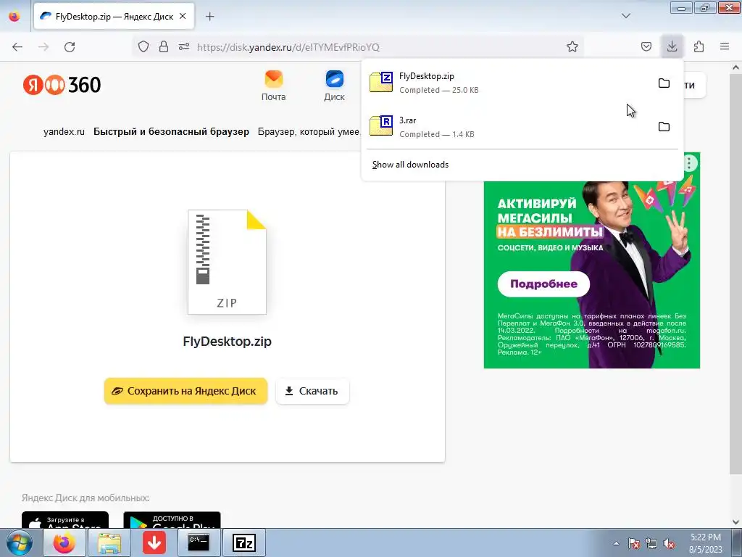Click scrollbar up arrow
Screen dimensions: 742x557
click(735, 67)
